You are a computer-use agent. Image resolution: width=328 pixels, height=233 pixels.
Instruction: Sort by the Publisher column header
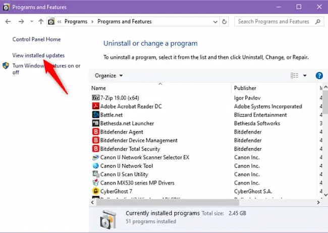245,88
